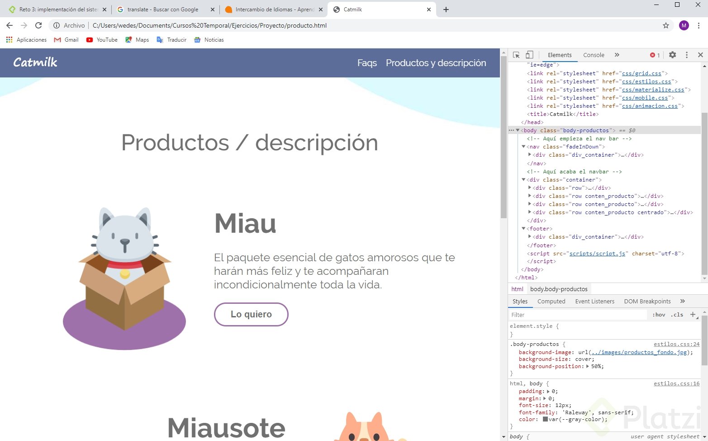Click the browser forward arrow
This screenshot has height=441, width=708.
coord(24,25)
